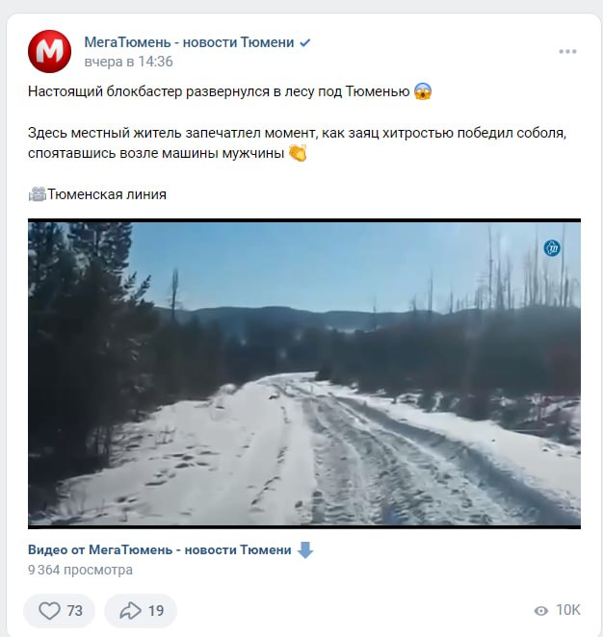Viewport: 603px width, 637px height.
Task: Click the screaming face emoji in headline
Action: 423,91
